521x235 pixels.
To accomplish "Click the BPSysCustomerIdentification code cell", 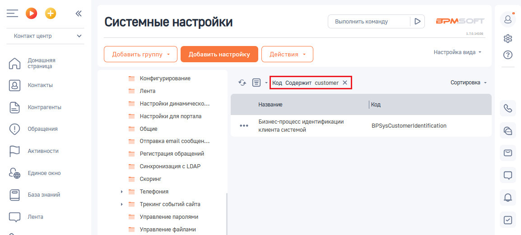I will [409, 126].
